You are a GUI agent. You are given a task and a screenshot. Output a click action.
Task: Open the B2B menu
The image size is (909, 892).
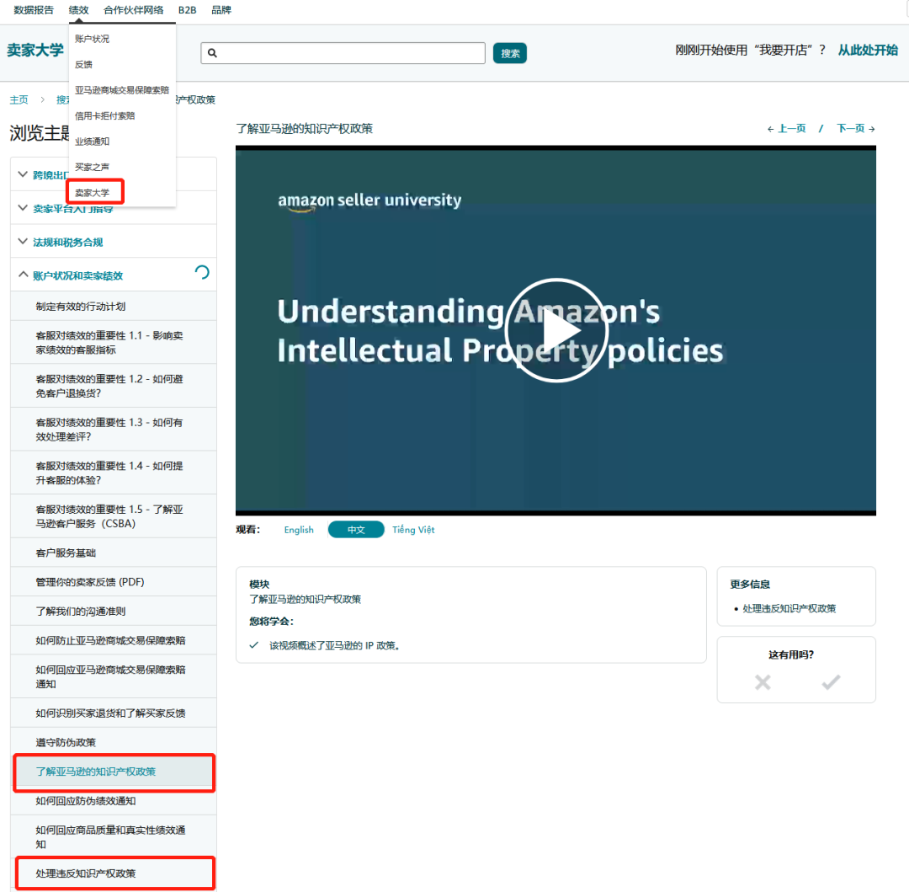[187, 10]
